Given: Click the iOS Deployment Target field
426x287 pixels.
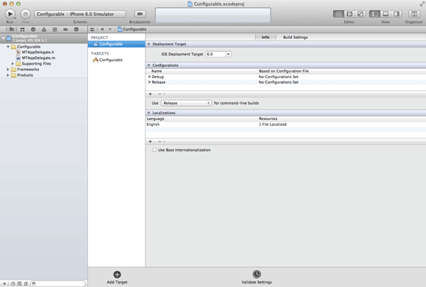Looking at the screenshot, I should tap(216, 54).
